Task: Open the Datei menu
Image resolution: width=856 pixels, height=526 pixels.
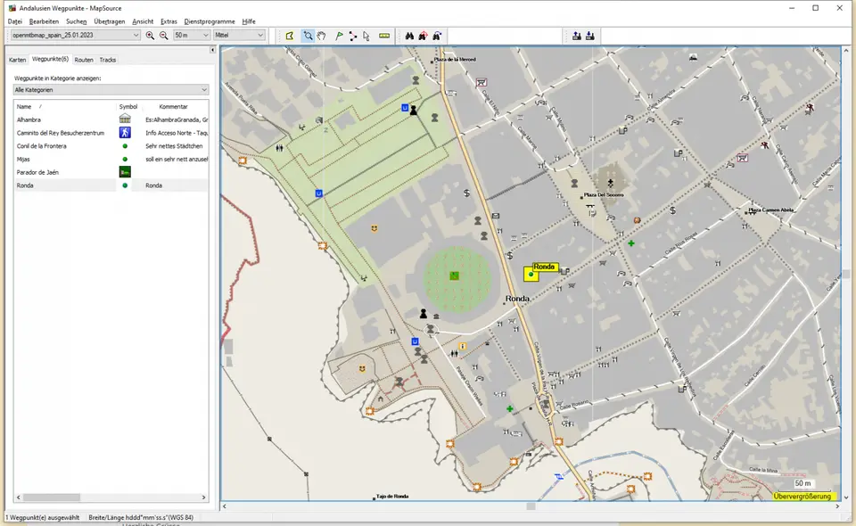Action: click(x=15, y=21)
